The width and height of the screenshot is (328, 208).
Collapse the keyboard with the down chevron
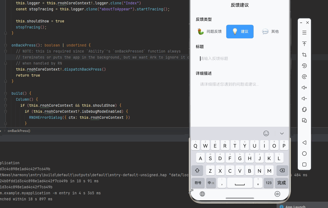pyautogui.click(x=282, y=133)
